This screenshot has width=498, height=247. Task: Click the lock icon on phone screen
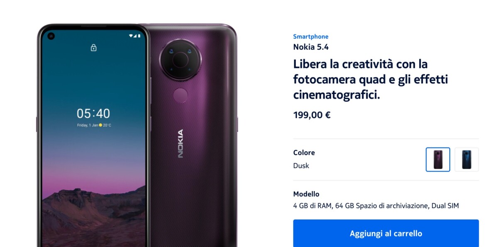point(93,48)
